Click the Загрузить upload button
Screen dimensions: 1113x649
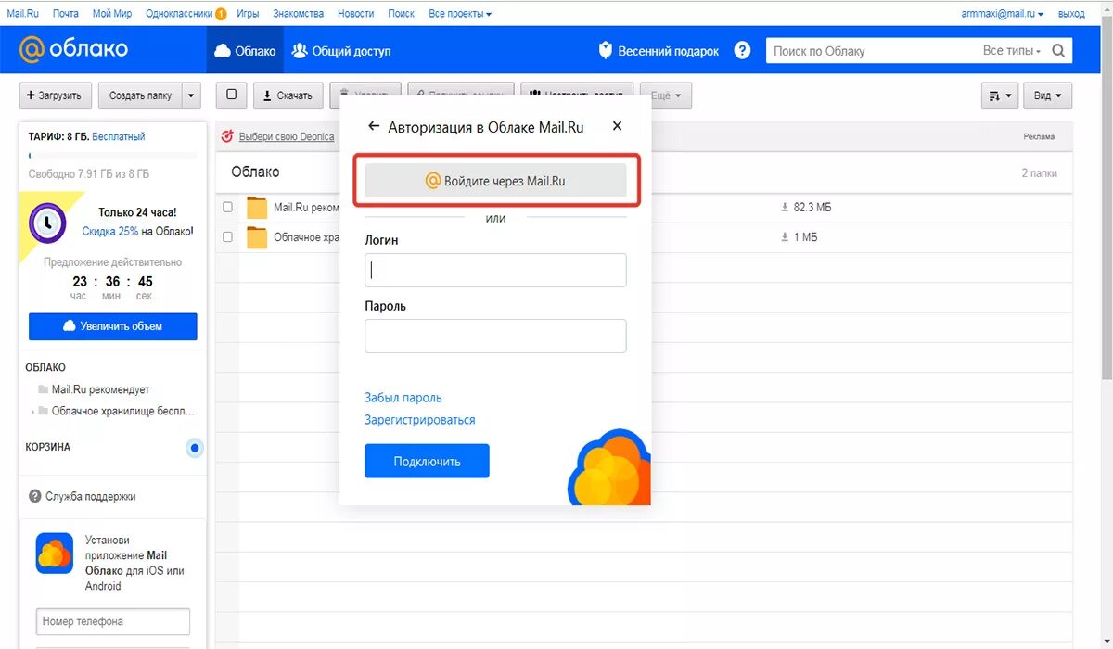pos(56,95)
